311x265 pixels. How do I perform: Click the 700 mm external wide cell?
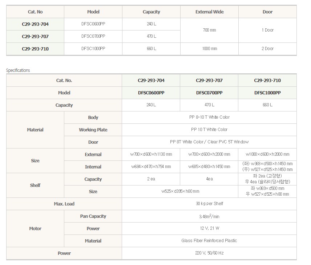pyautogui.click(x=209, y=30)
